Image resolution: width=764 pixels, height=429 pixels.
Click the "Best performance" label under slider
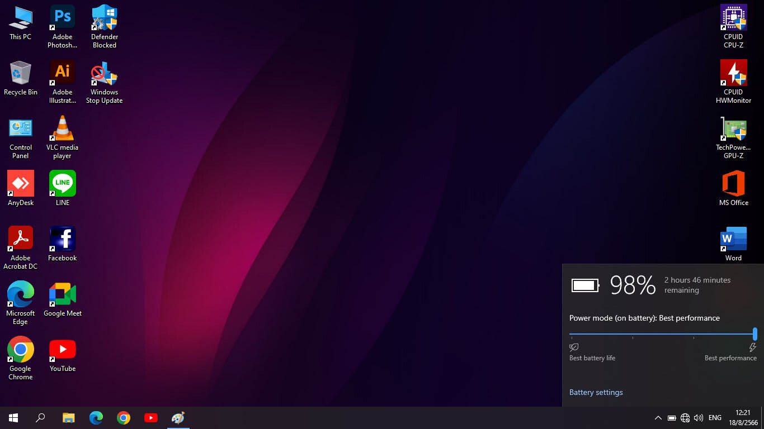click(x=730, y=358)
